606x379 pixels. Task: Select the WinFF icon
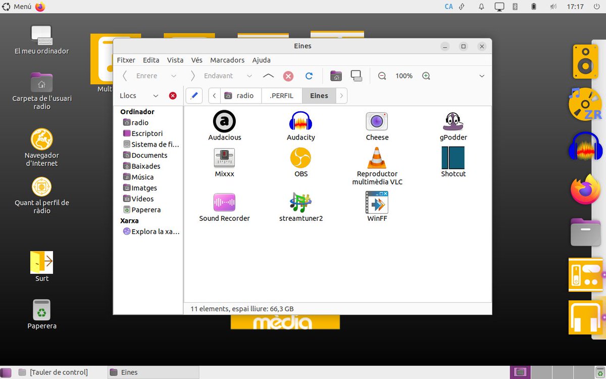click(x=377, y=202)
